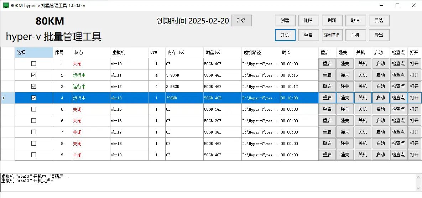The height and width of the screenshot is (198, 422).
Task: Click the 强制重启 force restart button
Action: (x=332, y=35)
